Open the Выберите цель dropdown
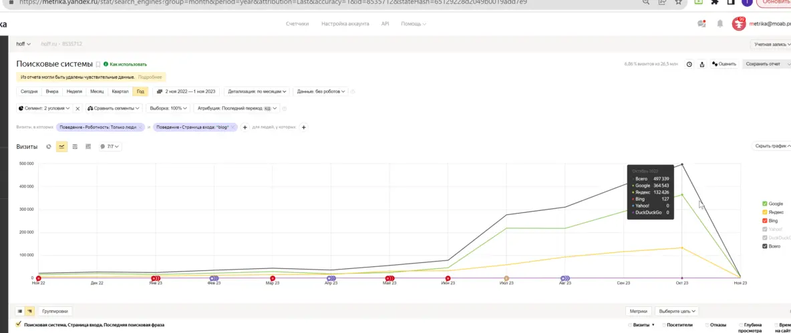This screenshot has width=791, height=333. [x=676, y=311]
